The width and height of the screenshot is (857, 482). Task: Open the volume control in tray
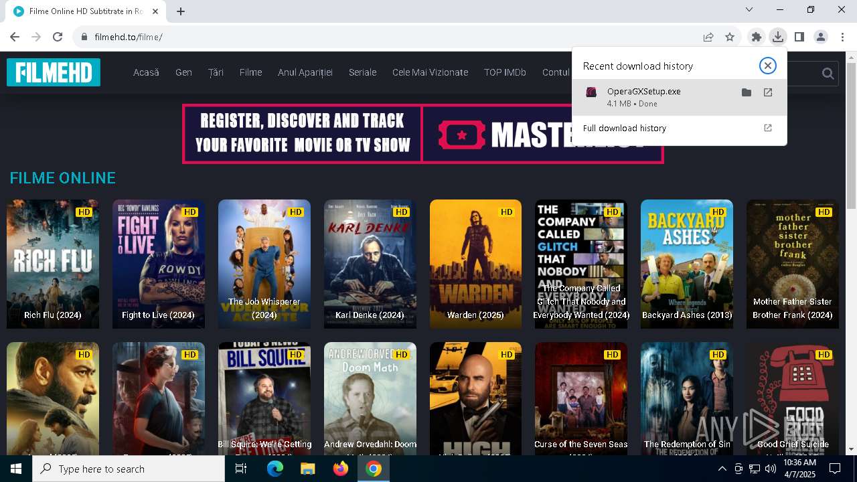pyautogui.click(x=771, y=469)
